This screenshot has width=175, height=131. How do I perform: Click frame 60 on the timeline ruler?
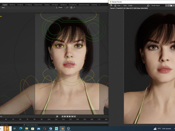click(x=20, y=119)
